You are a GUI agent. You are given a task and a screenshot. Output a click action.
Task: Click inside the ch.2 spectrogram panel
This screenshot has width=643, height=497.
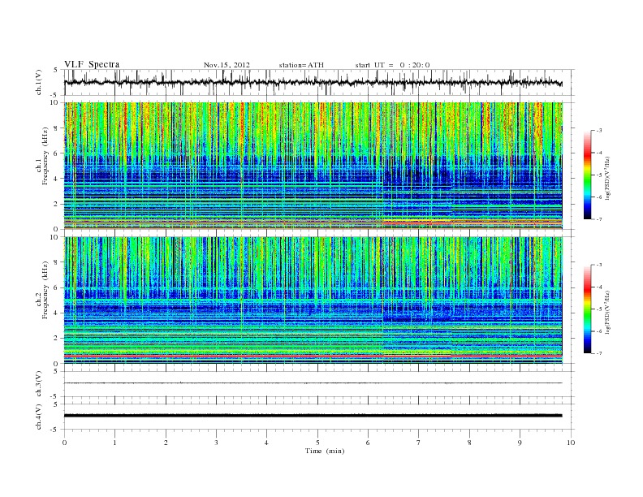313,300
